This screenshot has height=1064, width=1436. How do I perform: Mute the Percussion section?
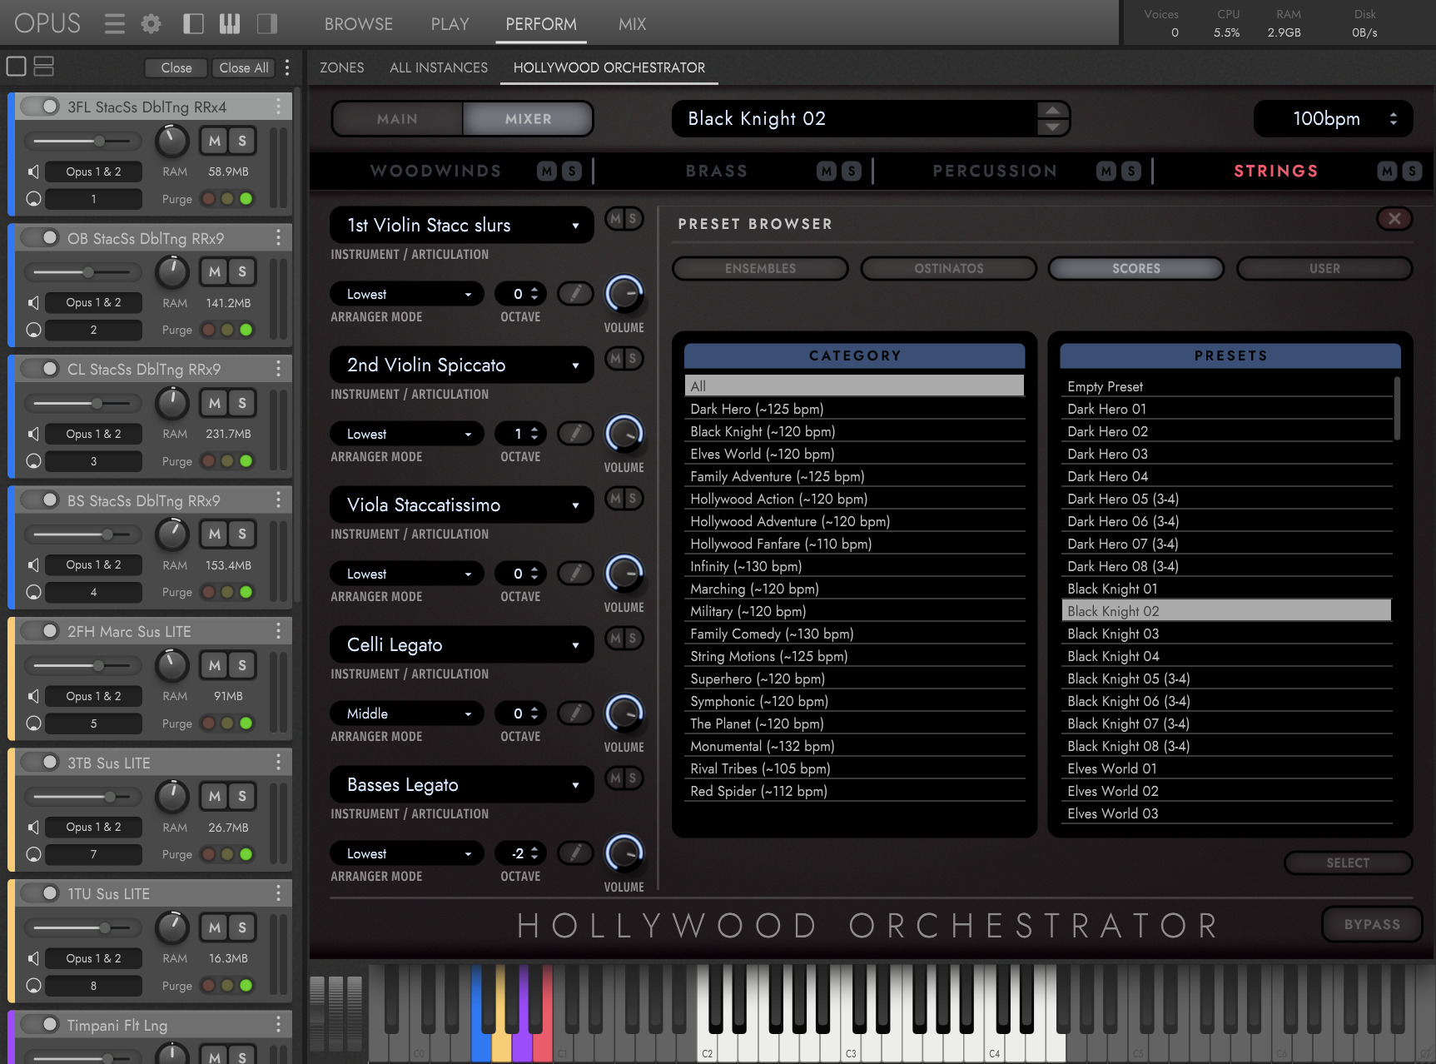(1106, 171)
